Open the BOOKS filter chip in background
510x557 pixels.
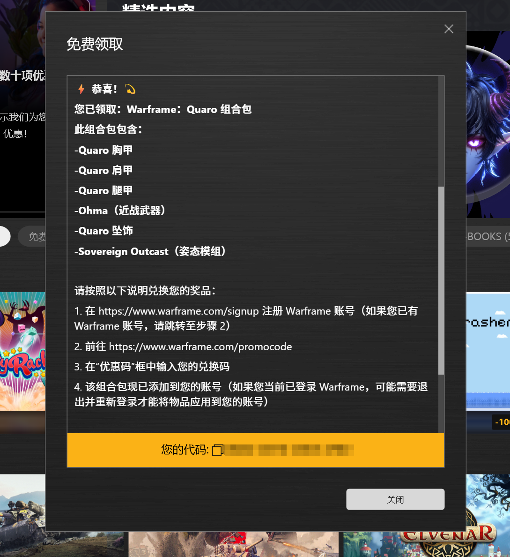[488, 237]
